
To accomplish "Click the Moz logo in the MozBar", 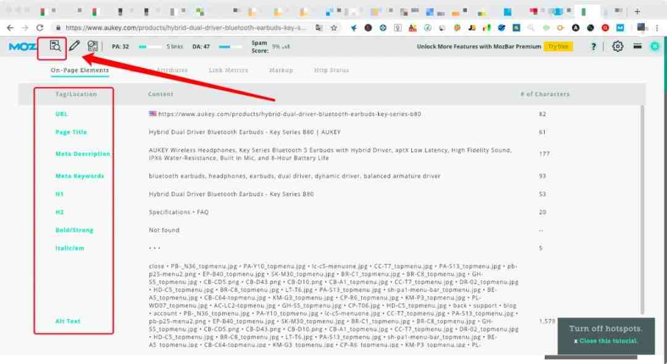I will click(x=22, y=46).
